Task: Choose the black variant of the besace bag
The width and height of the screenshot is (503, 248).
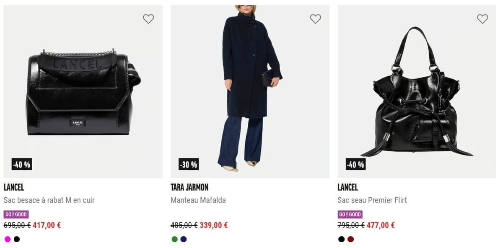Action: tap(16, 239)
